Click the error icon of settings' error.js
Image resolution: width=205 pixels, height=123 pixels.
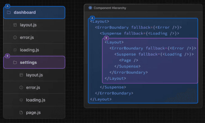21,88
